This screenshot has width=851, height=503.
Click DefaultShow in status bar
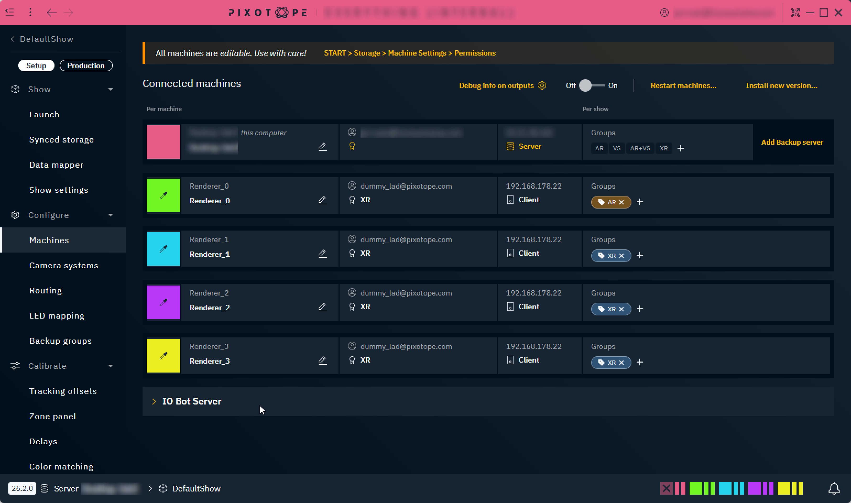point(196,488)
